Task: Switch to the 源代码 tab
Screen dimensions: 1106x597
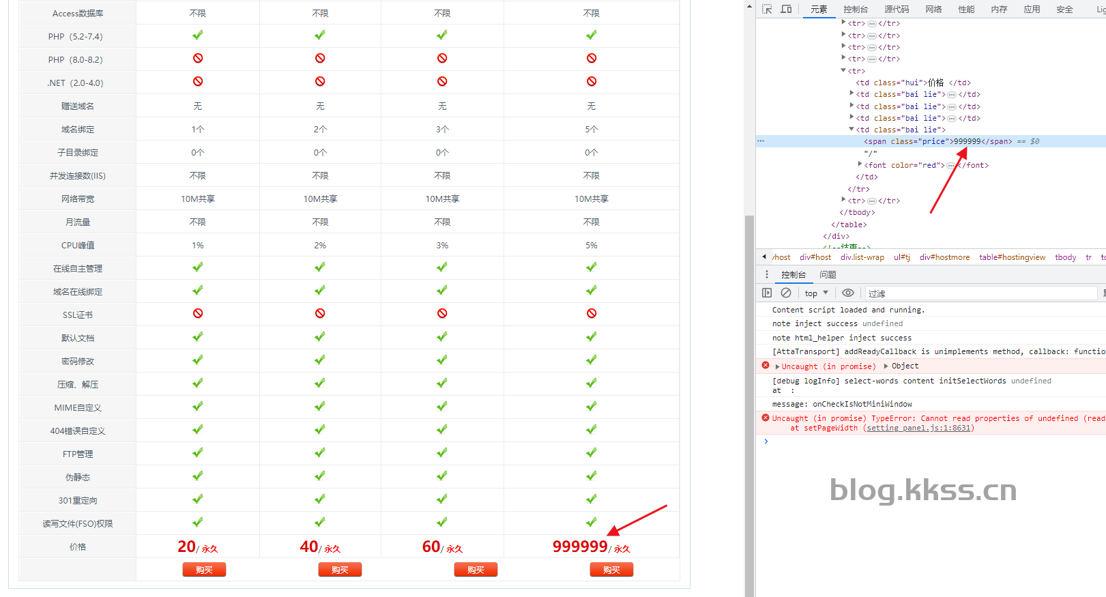Action: click(896, 9)
